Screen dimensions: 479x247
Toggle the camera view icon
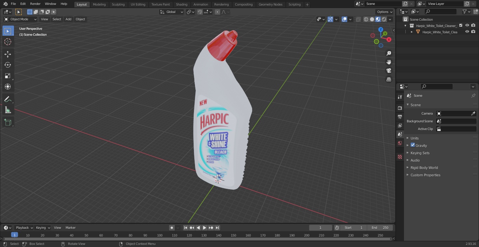[389, 71]
